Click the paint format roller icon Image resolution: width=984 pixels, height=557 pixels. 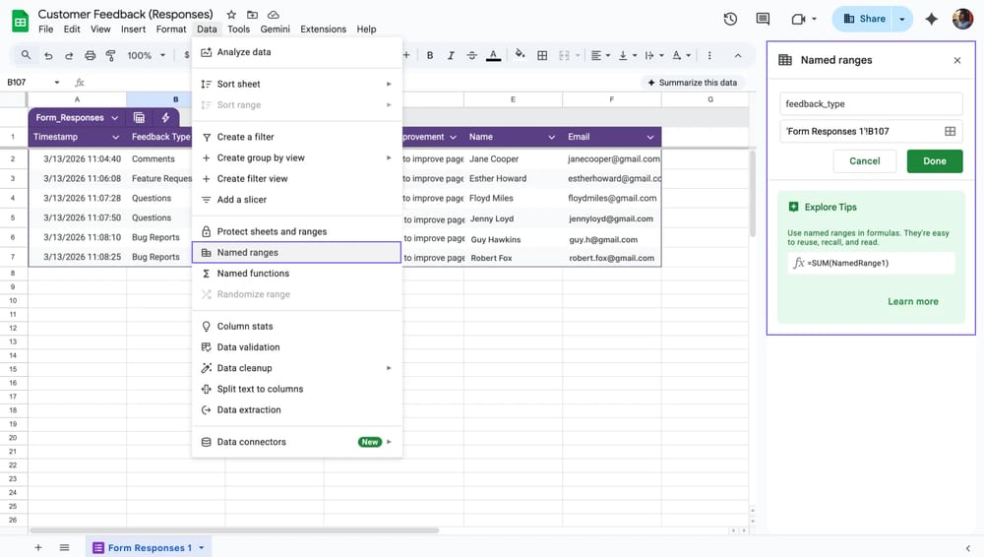111,56
